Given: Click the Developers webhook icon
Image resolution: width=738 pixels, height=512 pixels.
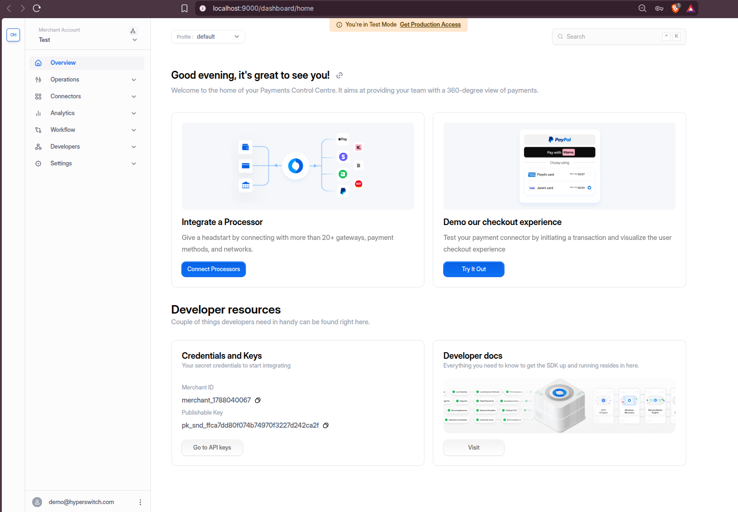Looking at the screenshot, I should (x=38, y=147).
